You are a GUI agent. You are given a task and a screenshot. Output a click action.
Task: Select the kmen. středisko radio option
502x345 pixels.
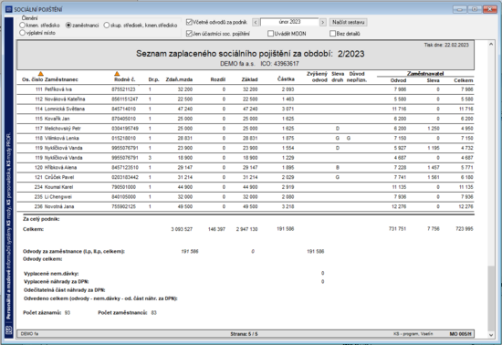pyautogui.click(x=23, y=25)
